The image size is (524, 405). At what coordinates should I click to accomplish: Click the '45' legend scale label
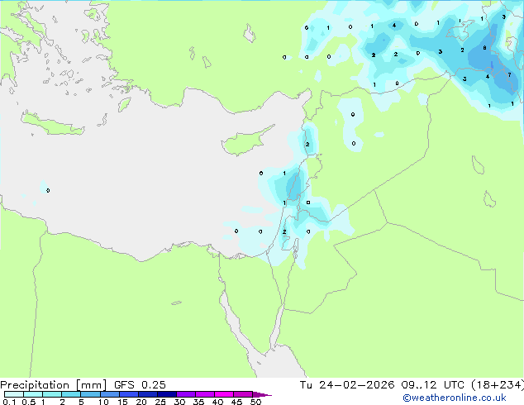236,402
